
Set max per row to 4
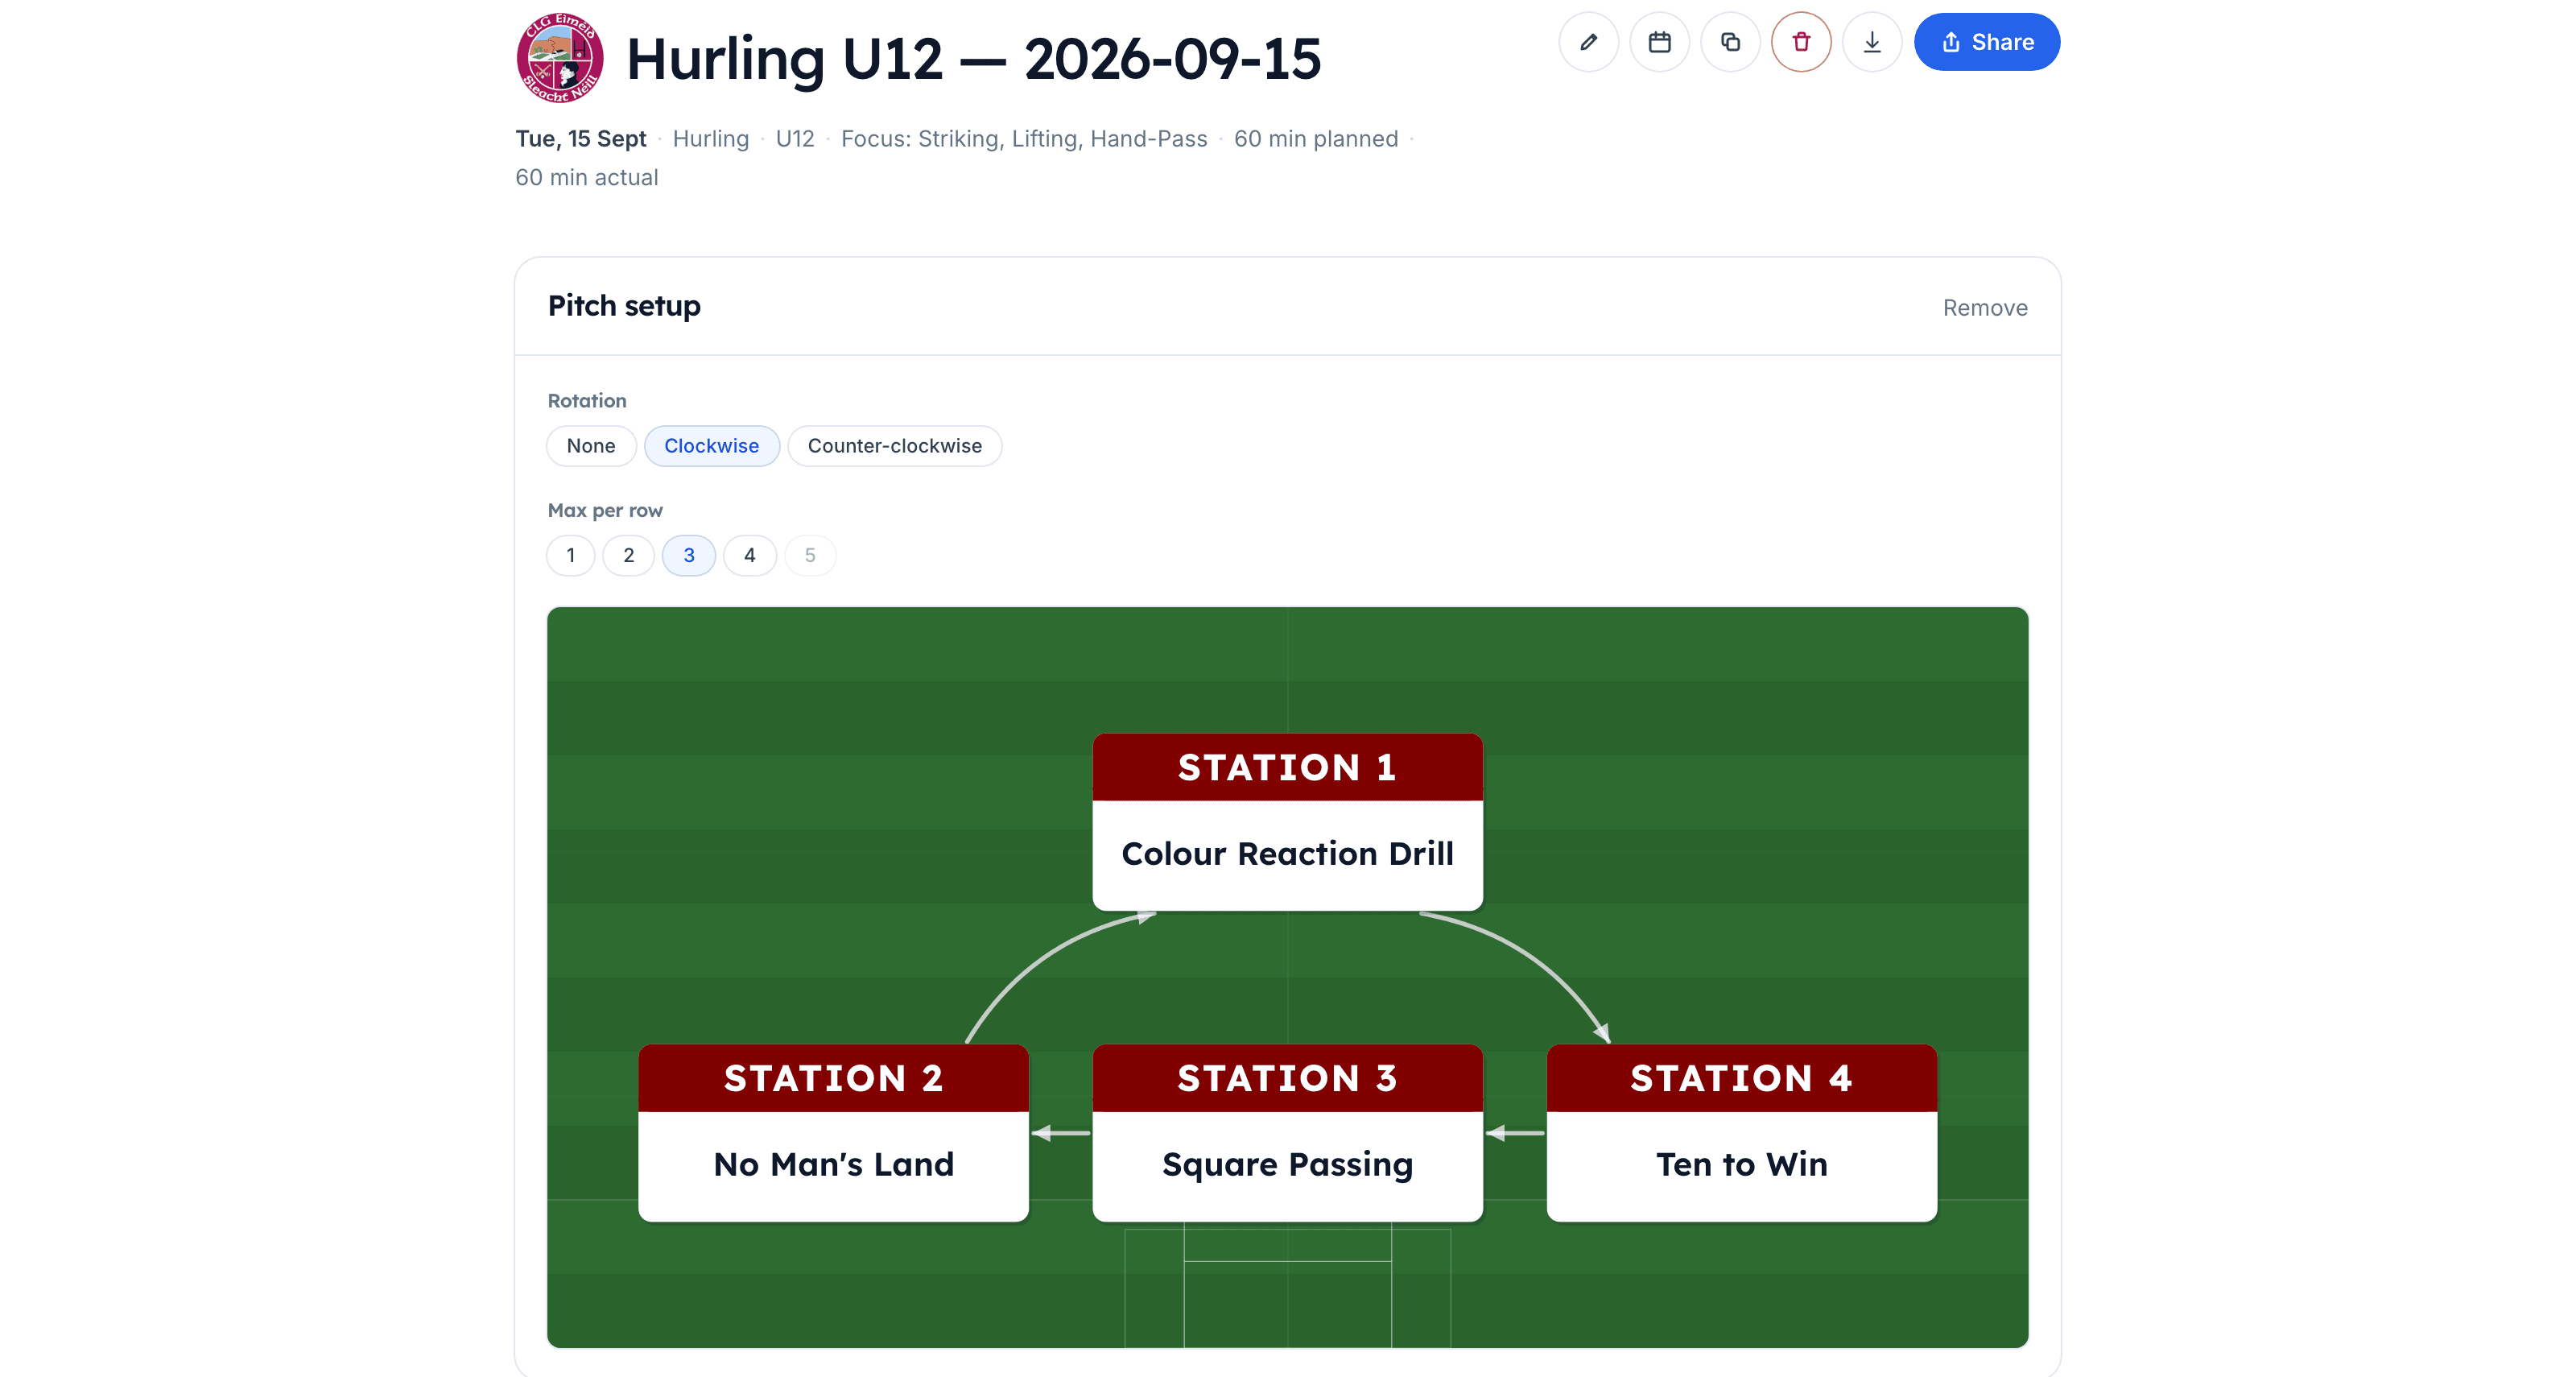[x=750, y=555]
